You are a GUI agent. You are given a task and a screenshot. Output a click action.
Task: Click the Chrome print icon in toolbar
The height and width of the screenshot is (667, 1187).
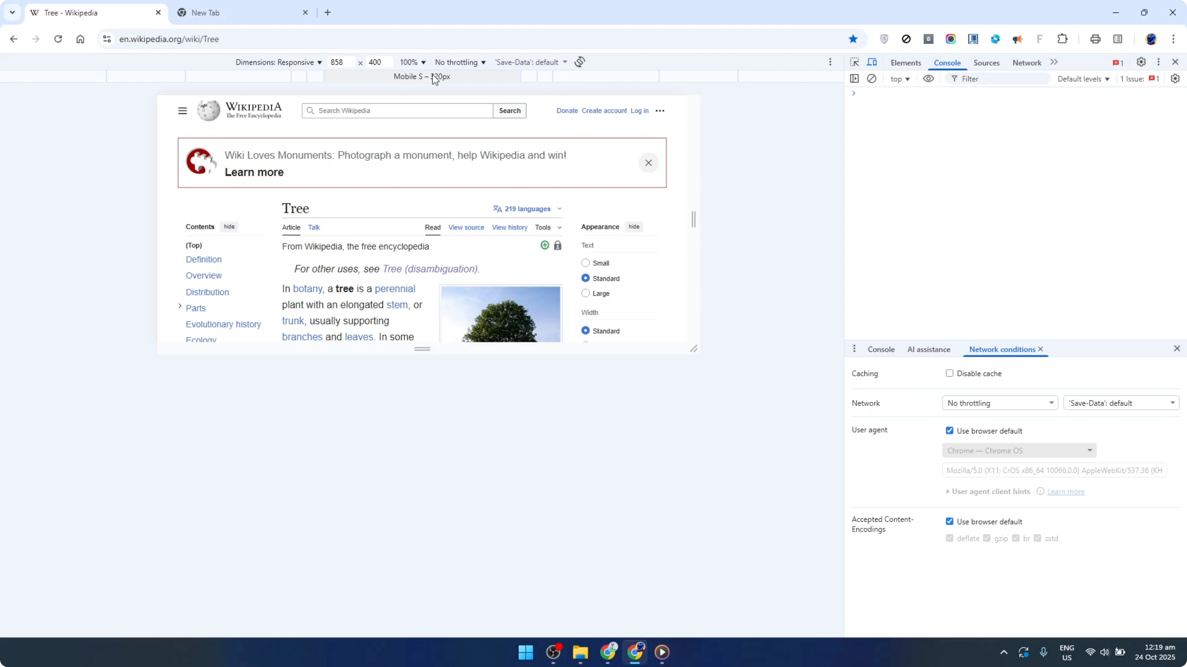(x=1095, y=39)
